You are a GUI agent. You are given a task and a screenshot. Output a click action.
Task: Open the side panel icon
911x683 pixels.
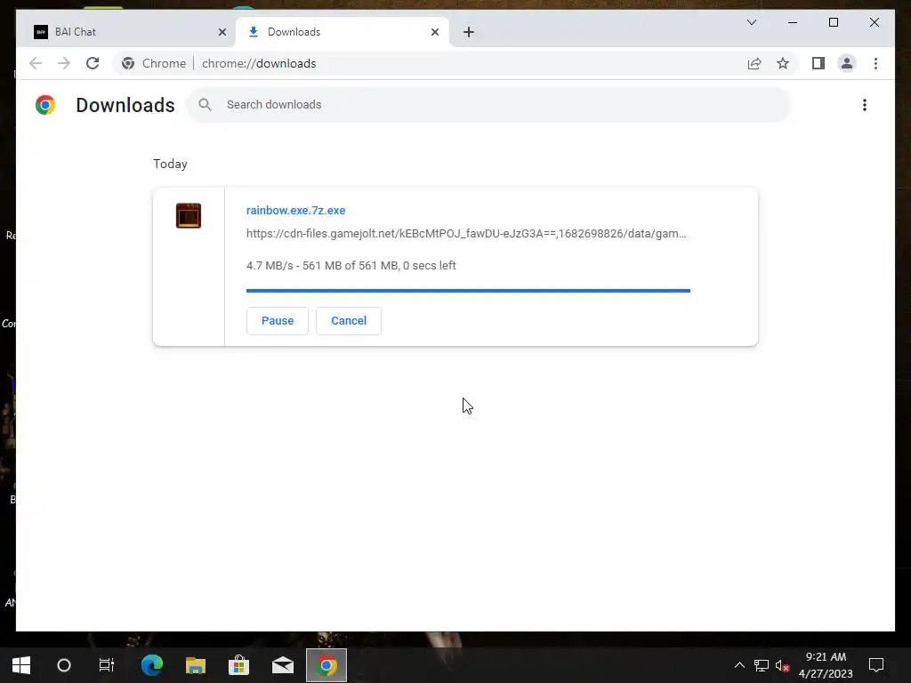pyautogui.click(x=818, y=63)
